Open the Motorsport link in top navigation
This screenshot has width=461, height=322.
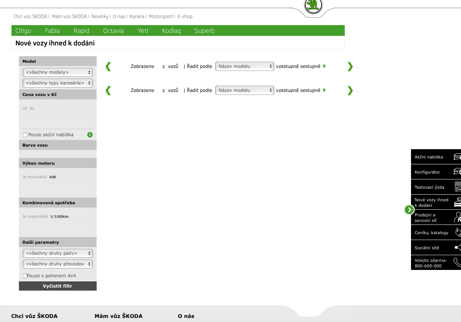point(161,16)
